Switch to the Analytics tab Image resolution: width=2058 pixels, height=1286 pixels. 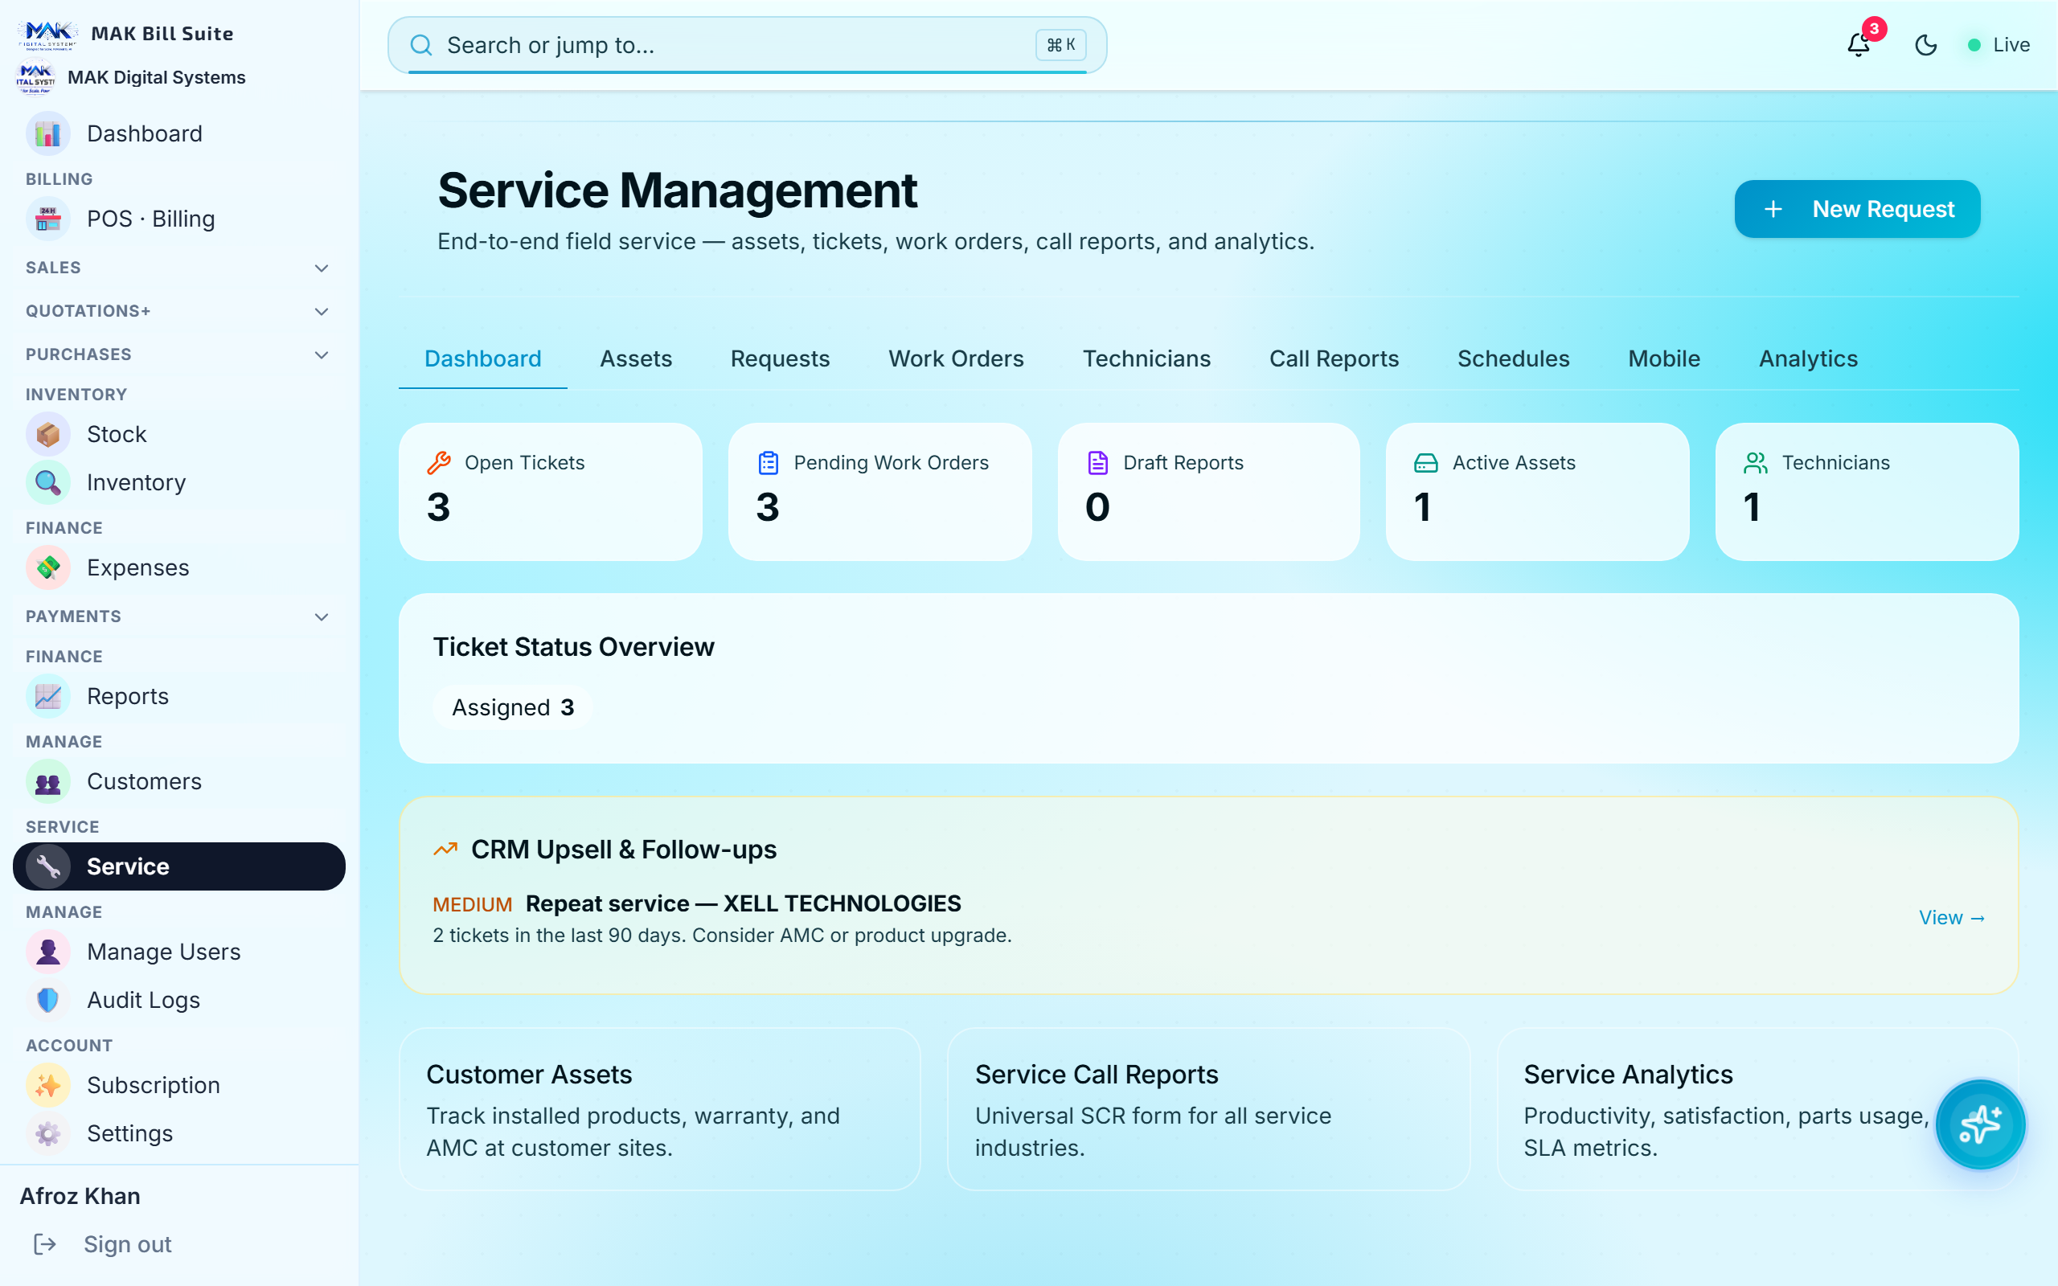pos(1808,359)
